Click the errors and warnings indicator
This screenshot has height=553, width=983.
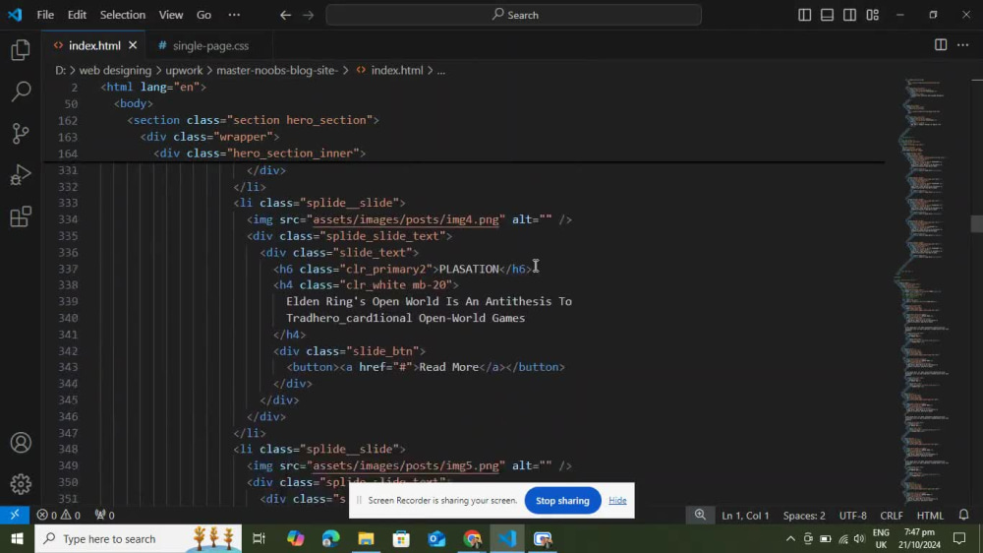click(x=58, y=515)
